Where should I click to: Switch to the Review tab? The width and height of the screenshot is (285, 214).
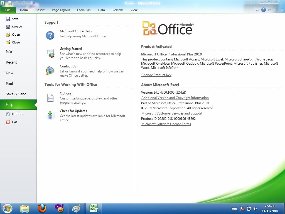118,10
